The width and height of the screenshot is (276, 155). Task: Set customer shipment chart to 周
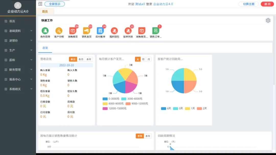(143, 59)
